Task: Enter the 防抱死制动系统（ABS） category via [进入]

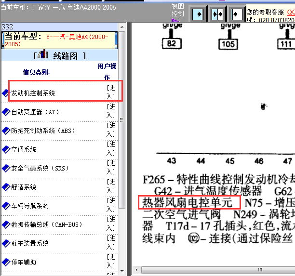Action: click(x=111, y=130)
